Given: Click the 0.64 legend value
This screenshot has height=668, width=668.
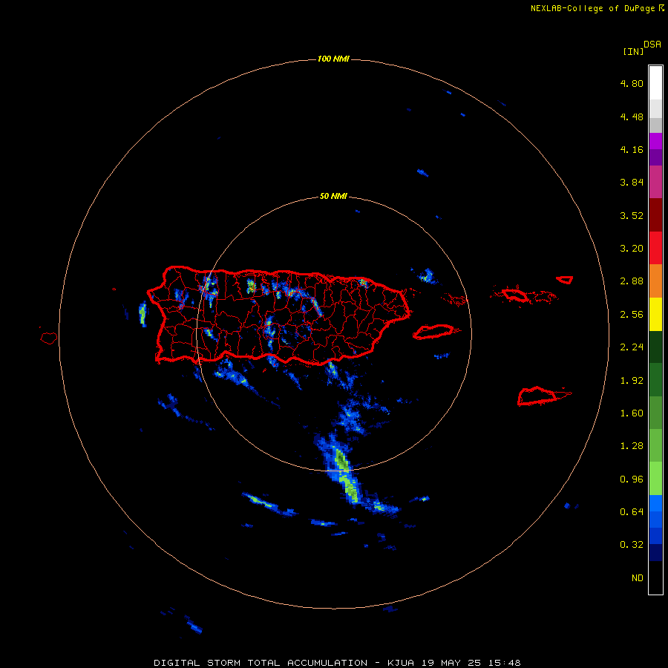Looking at the screenshot, I should tap(632, 511).
